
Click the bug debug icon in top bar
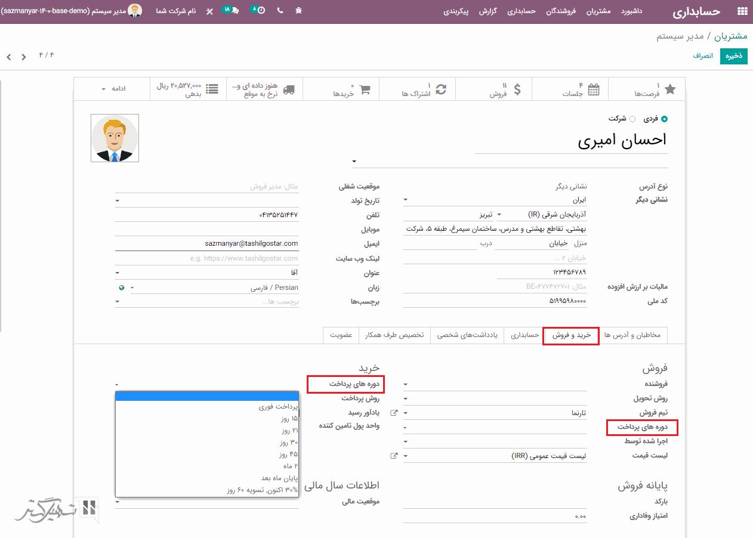pyautogui.click(x=299, y=11)
